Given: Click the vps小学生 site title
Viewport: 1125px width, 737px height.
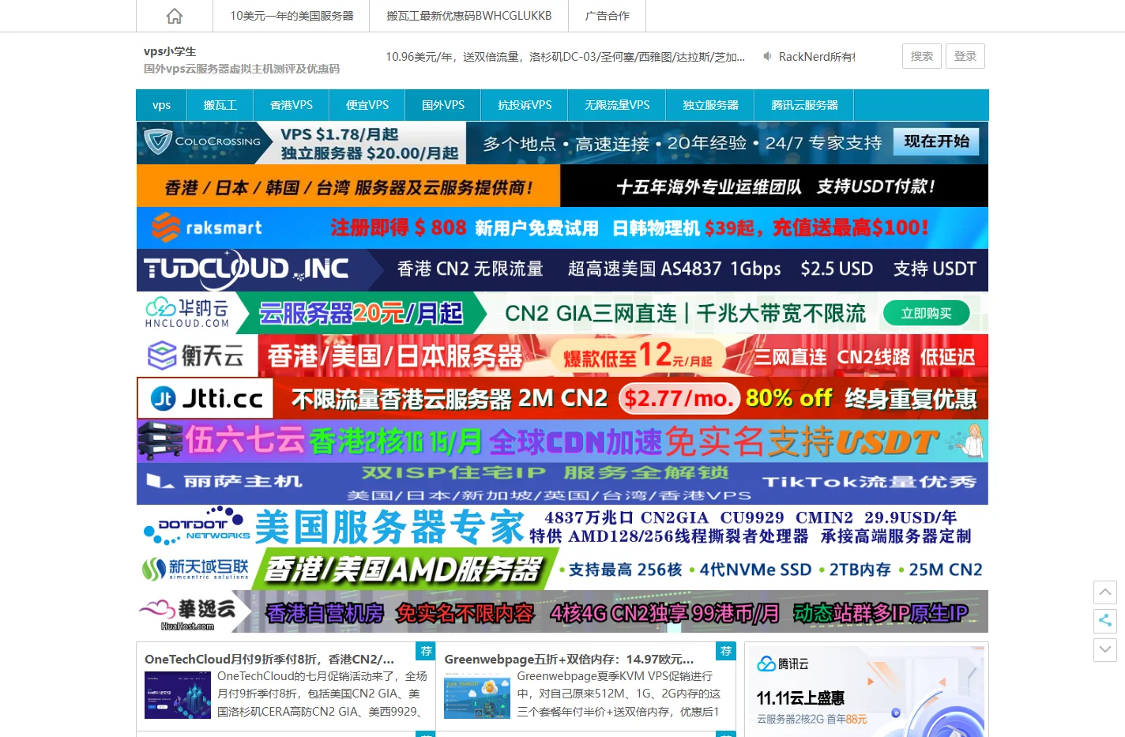Looking at the screenshot, I should 170,51.
